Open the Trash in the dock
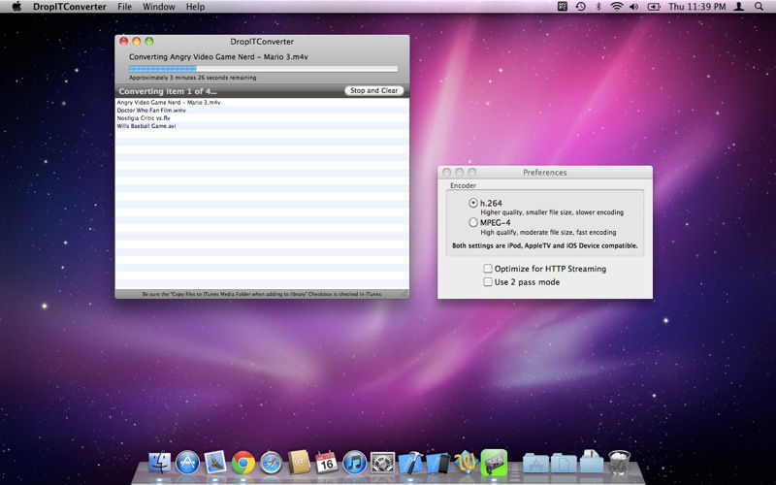 (x=619, y=463)
